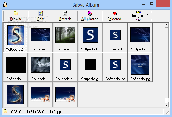Maximize the Babya Album window
172x117 pixels.
152,4
